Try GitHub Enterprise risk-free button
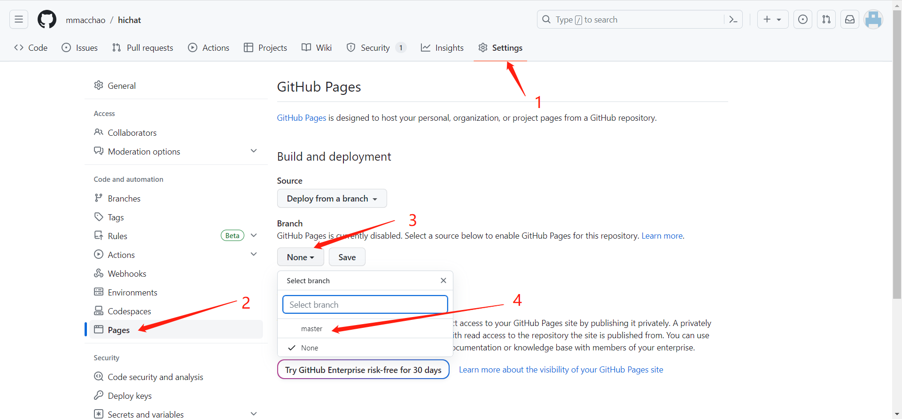The image size is (902, 419). click(x=363, y=370)
